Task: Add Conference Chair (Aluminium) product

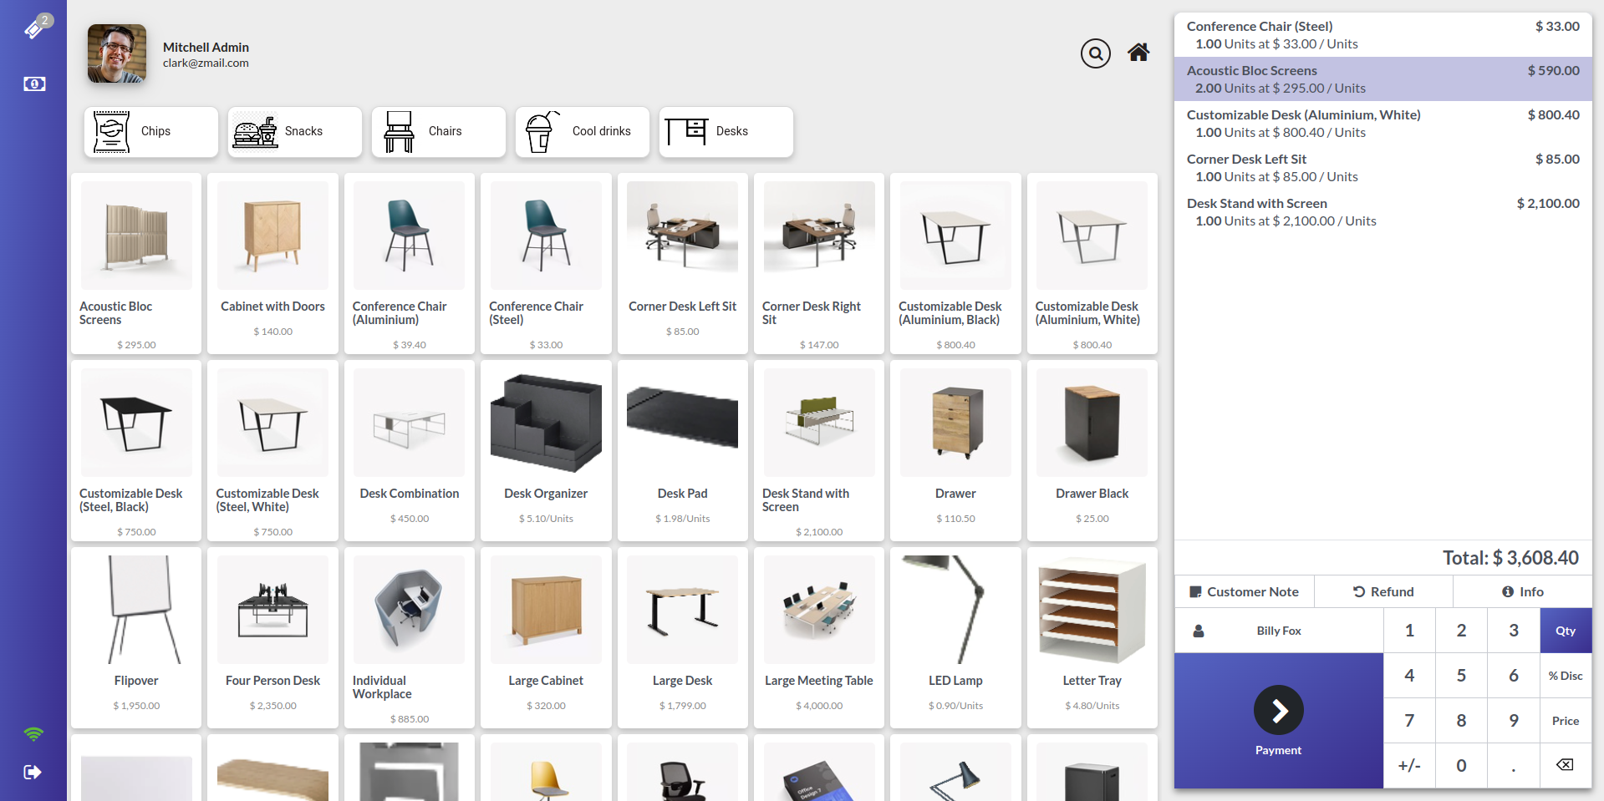Action: [410, 263]
